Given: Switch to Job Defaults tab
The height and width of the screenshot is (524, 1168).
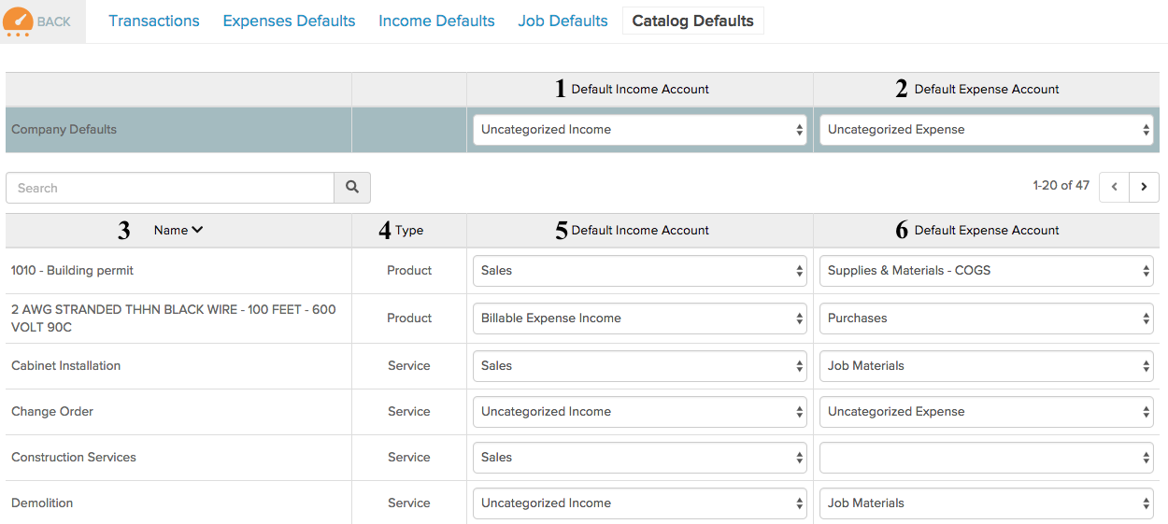Looking at the screenshot, I should tap(563, 21).
